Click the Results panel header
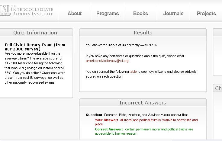 pyautogui.click(x=143, y=33)
